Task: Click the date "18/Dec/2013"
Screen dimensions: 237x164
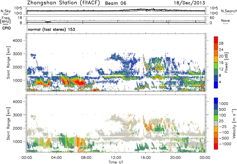Action: tap(189, 3)
